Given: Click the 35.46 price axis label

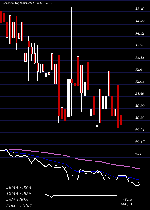Looking at the screenshot, I should pos(140,9).
